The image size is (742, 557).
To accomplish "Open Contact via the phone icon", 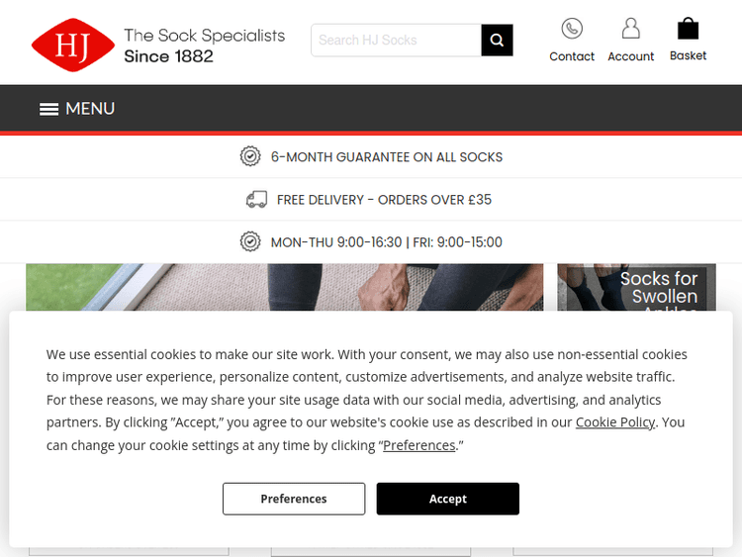I will pos(572,29).
